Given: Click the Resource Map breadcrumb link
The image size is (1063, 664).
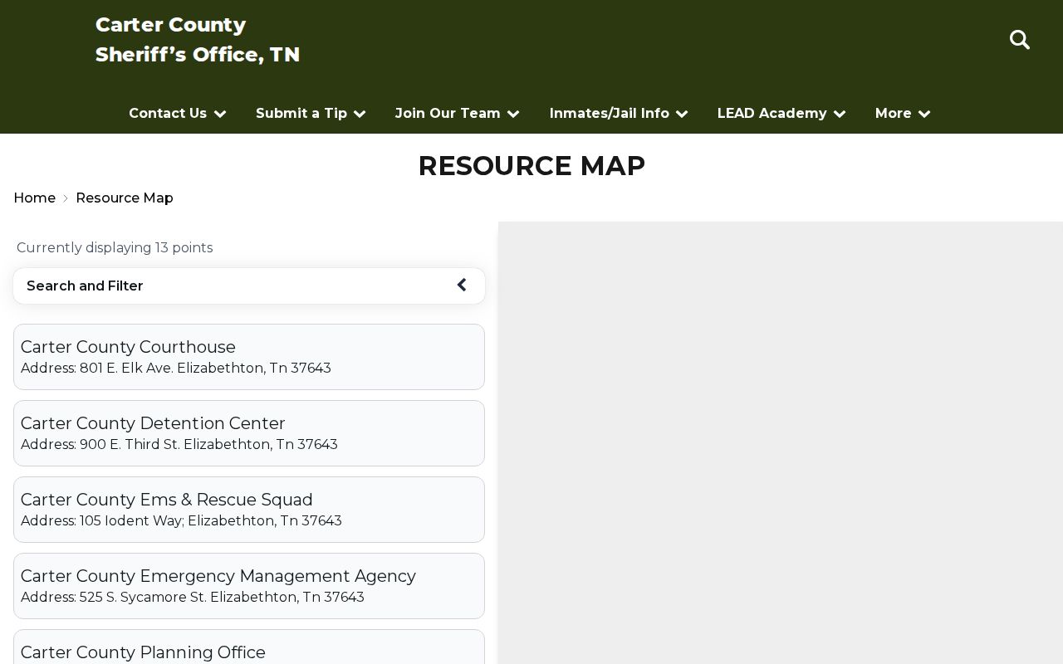Looking at the screenshot, I should pyautogui.click(x=125, y=198).
